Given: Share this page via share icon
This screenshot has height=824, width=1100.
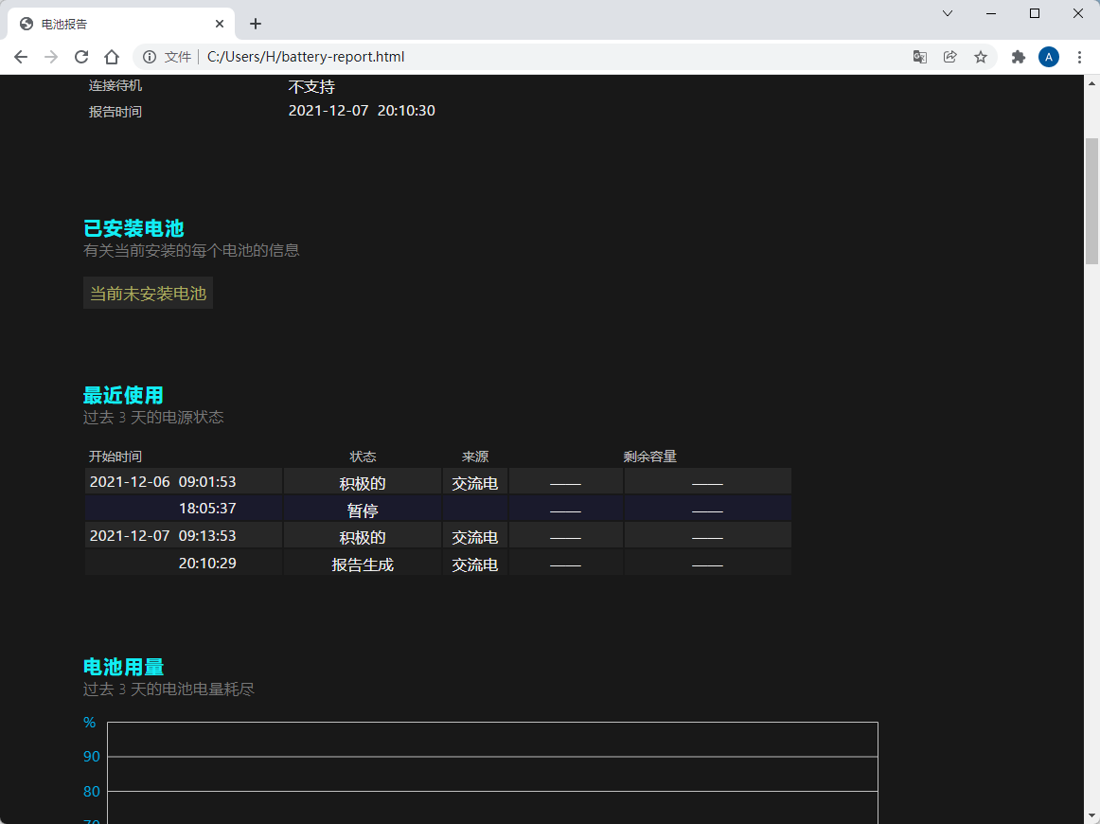Looking at the screenshot, I should [949, 57].
